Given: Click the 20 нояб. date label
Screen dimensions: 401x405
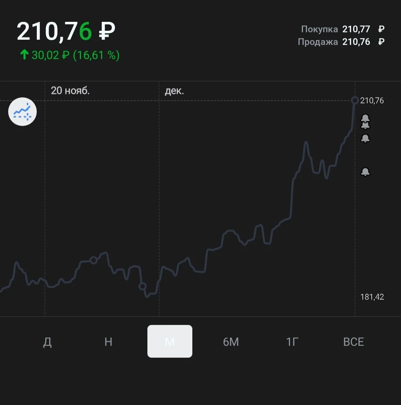Looking at the screenshot, I should pos(70,91).
